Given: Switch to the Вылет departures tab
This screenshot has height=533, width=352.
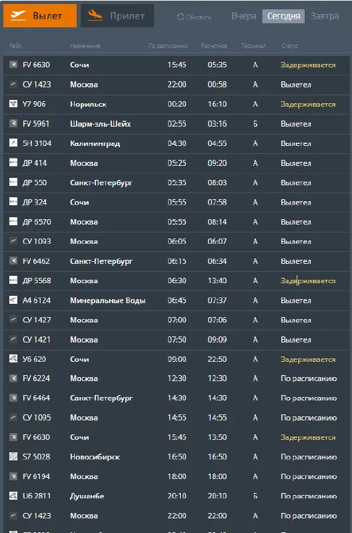Looking at the screenshot, I should tap(40, 15).
